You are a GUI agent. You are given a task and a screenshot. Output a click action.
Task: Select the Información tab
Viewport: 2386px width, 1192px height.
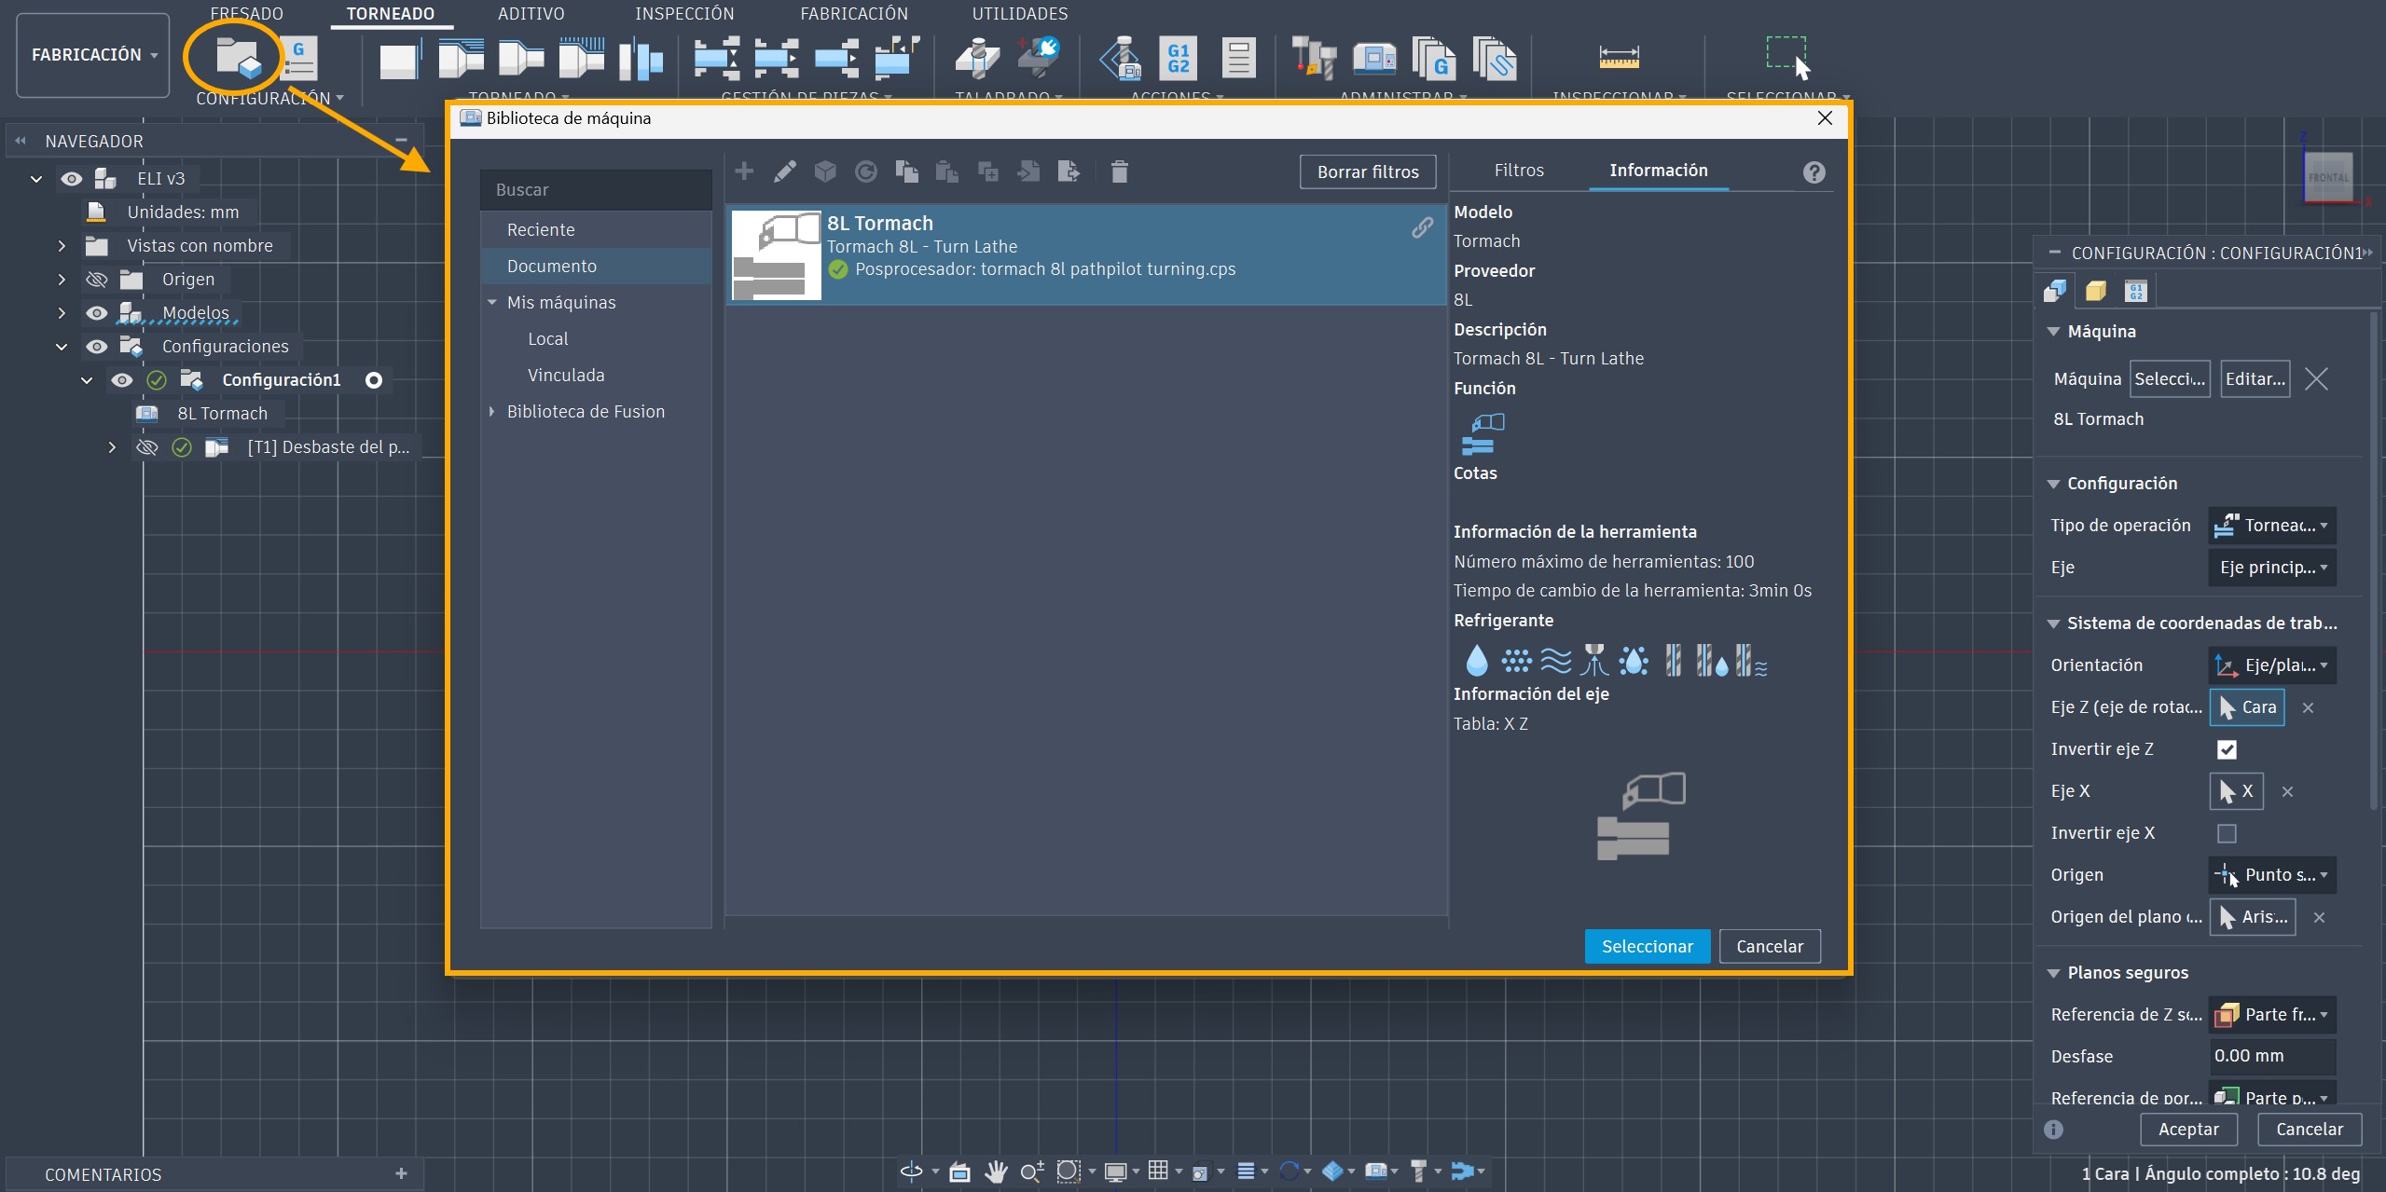(x=1658, y=171)
